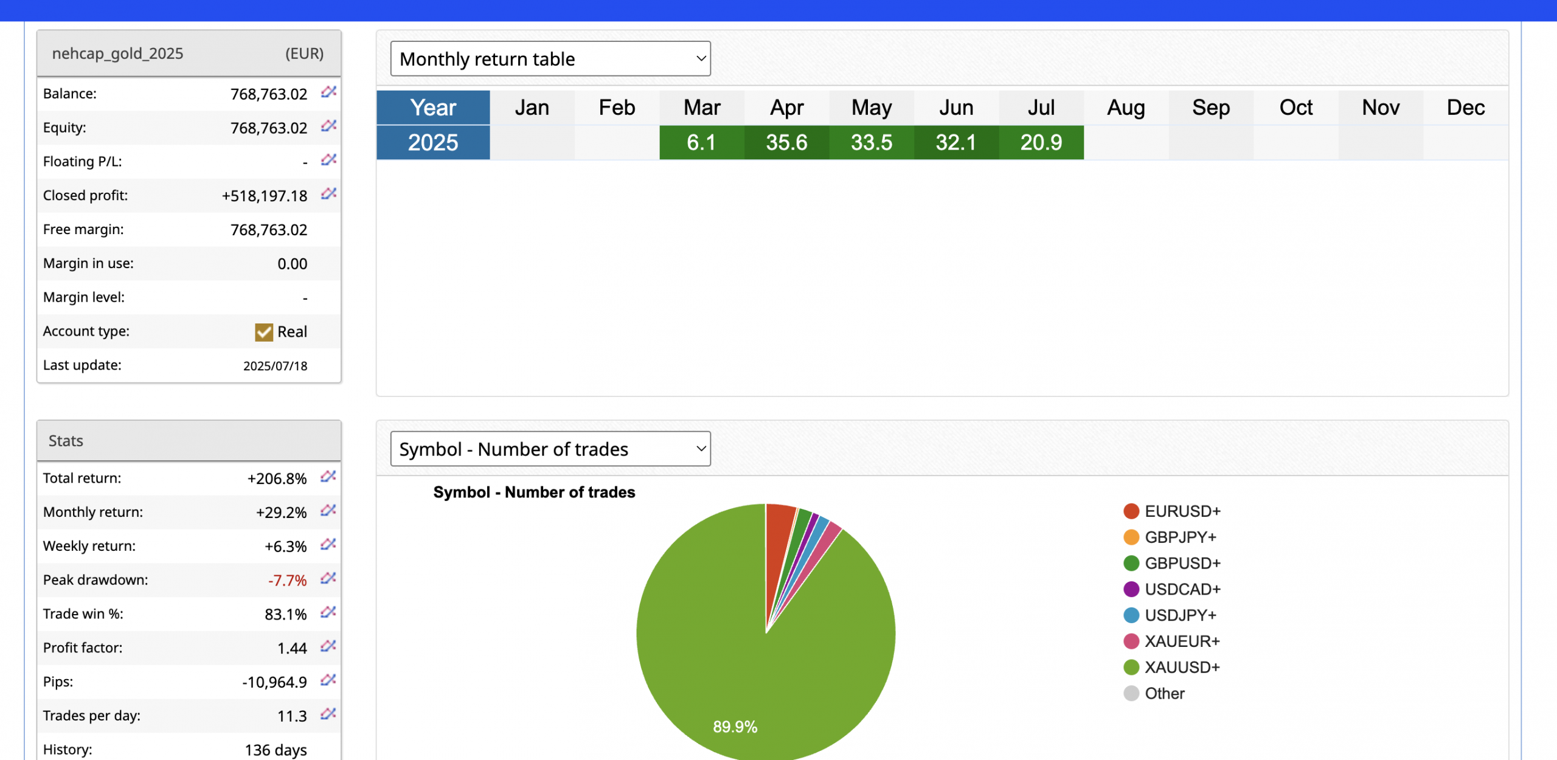Click the July 20.9 return cell

(1041, 143)
